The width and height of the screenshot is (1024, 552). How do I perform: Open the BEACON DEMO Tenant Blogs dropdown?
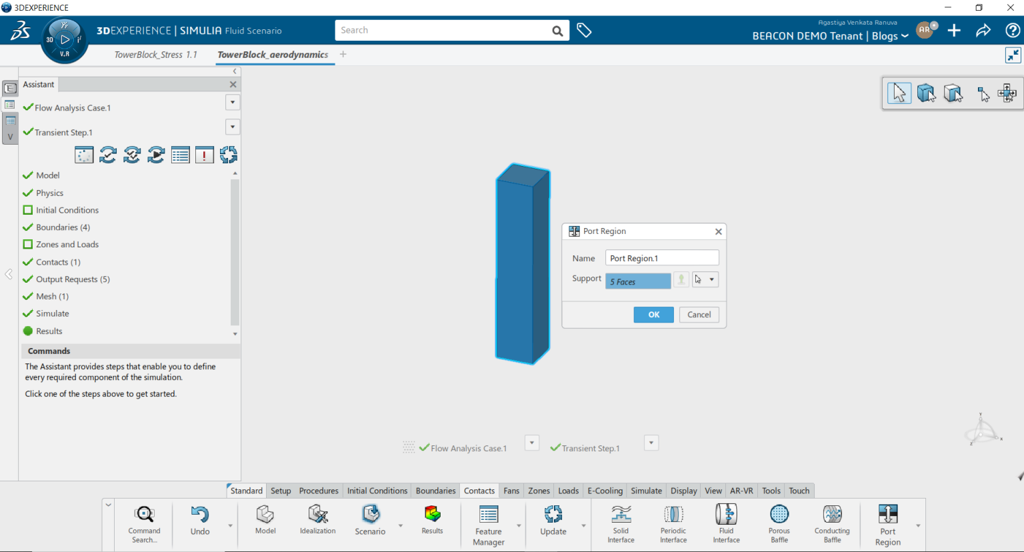830,36
